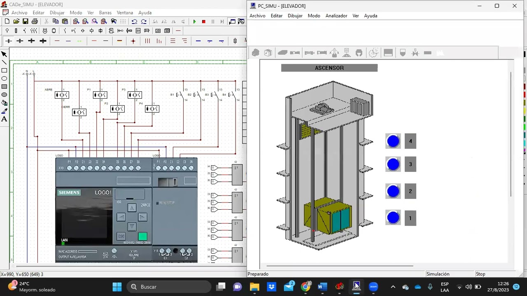This screenshot has width=527, height=296.
Task: Open the Analizador menu in PC_SIMU
Action: point(336,16)
